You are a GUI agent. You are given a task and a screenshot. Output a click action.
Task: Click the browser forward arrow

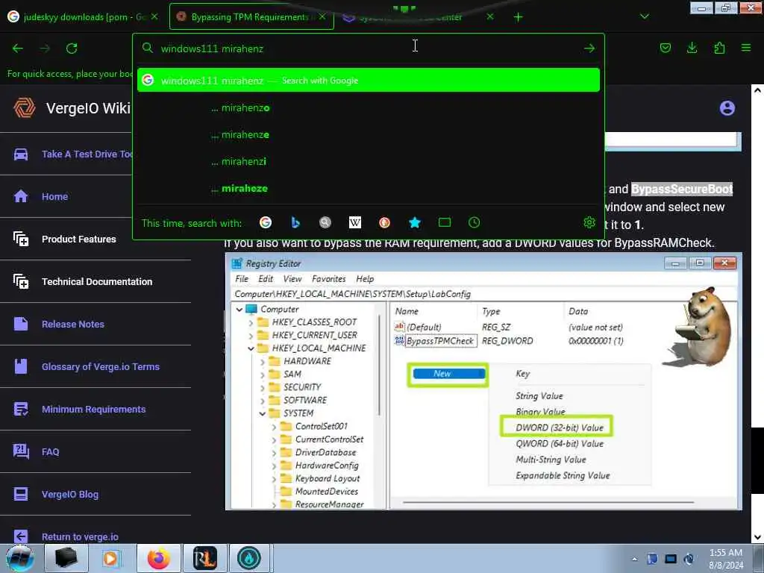coord(45,48)
